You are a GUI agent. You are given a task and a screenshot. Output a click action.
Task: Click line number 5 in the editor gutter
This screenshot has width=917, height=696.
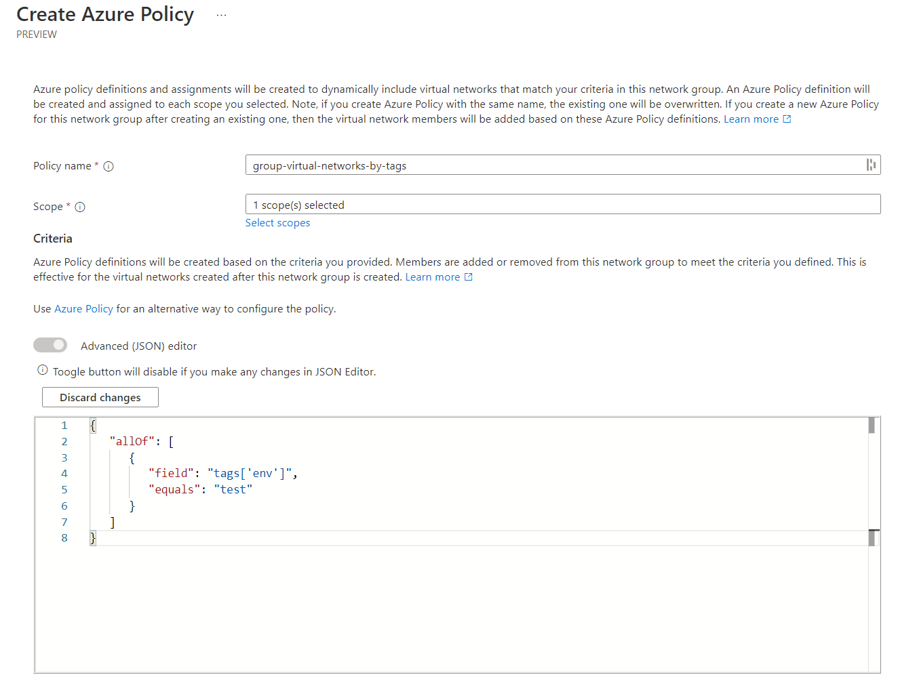click(x=64, y=490)
